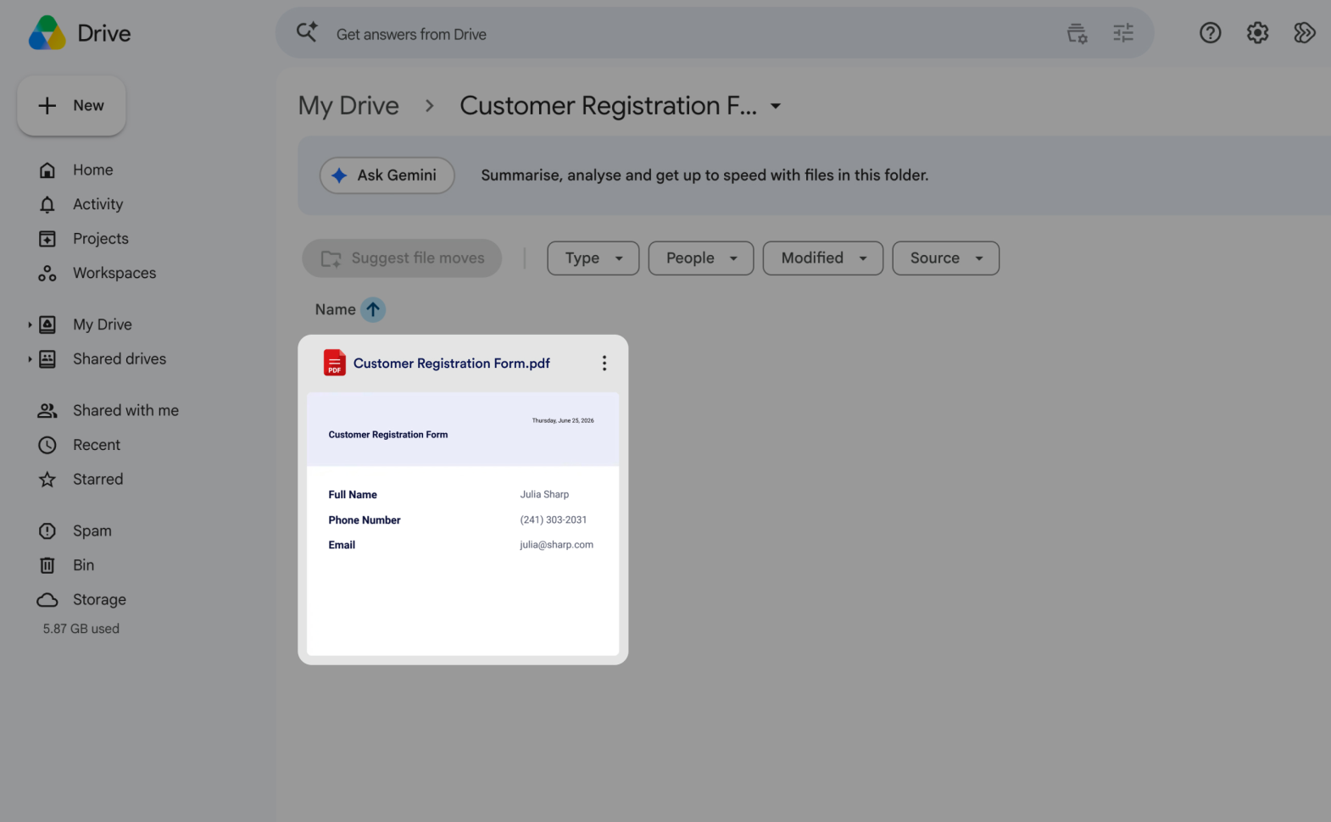Open Workspaces in sidebar
The image size is (1331, 822).
coord(114,273)
